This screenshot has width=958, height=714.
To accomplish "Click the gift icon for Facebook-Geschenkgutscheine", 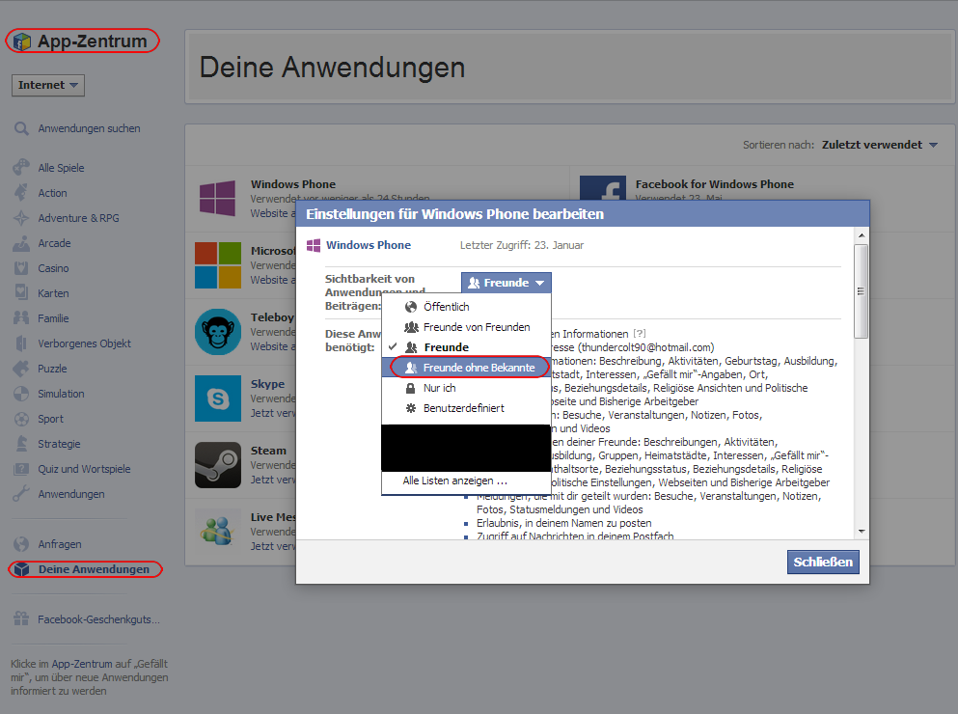I will point(21,618).
